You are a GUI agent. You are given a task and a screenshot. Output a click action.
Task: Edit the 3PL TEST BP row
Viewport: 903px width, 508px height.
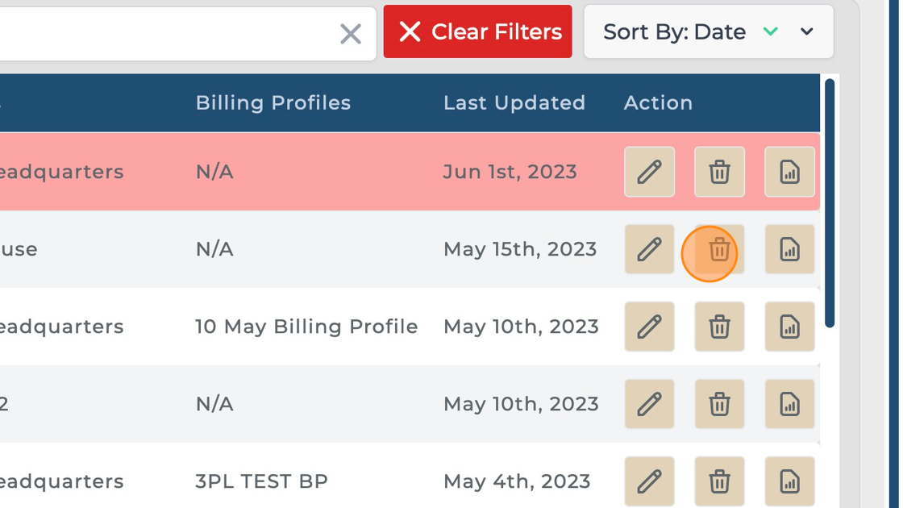pyautogui.click(x=649, y=481)
